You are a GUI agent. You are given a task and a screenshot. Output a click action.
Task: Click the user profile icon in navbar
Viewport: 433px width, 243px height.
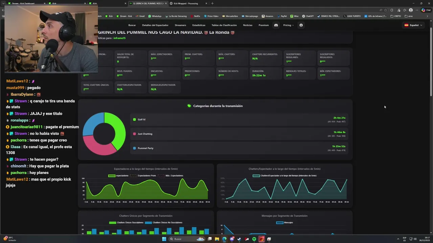pos(301,25)
